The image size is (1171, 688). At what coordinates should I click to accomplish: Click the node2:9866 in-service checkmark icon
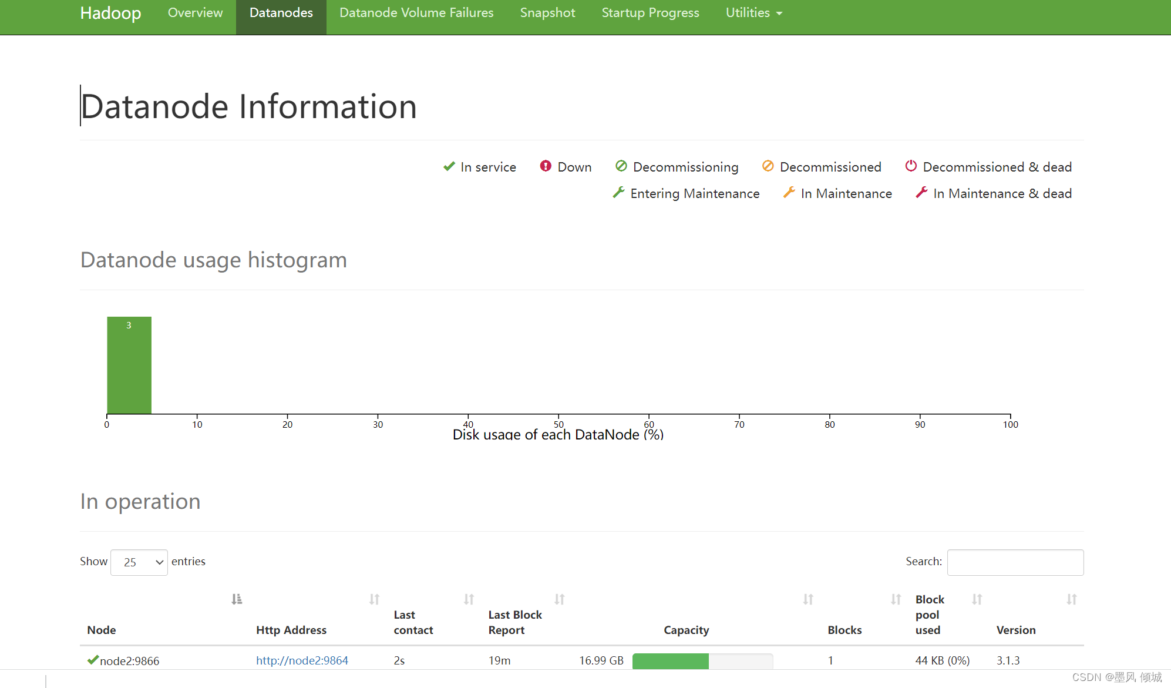(x=92, y=660)
